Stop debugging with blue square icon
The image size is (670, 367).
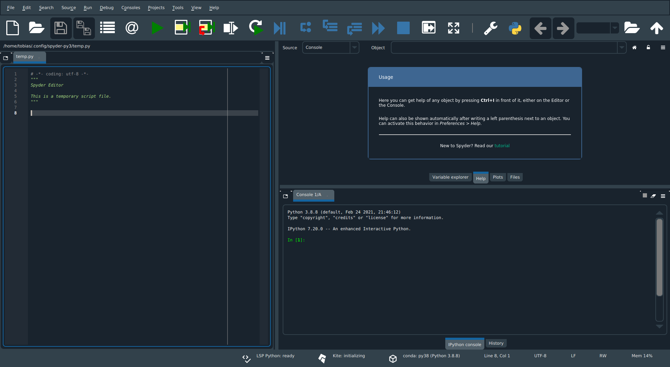(403, 28)
